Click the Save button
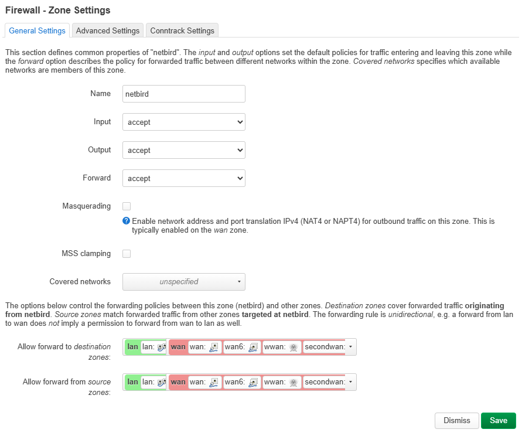522x436 pixels. pos(498,421)
